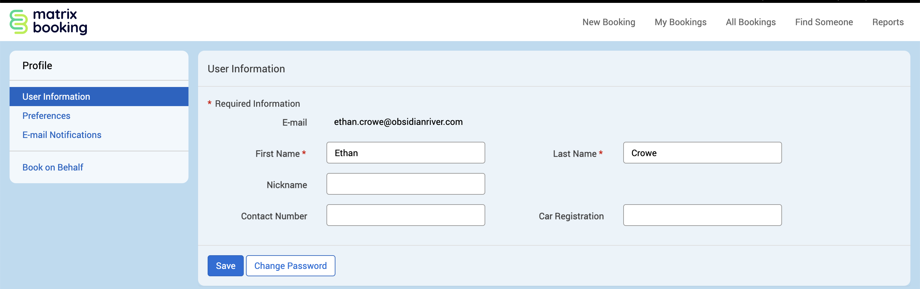Click into the empty Nickname field
This screenshot has width=920, height=289.
(x=405, y=184)
